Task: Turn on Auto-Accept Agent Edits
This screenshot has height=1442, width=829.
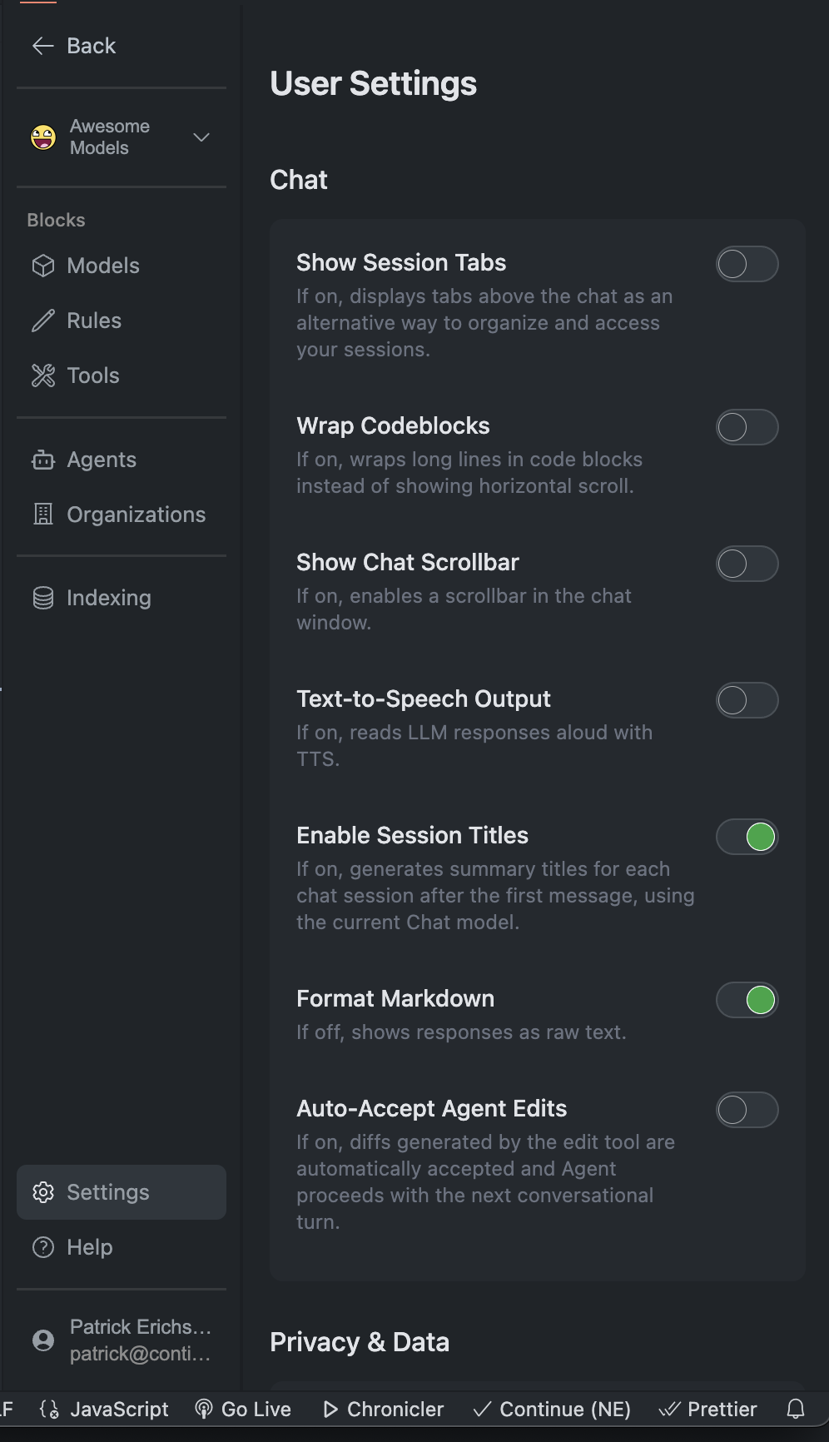Action: click(x=747, y=1110)
